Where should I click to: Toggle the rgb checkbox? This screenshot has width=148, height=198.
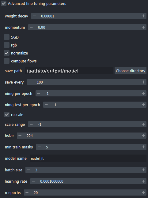[7, 45]
